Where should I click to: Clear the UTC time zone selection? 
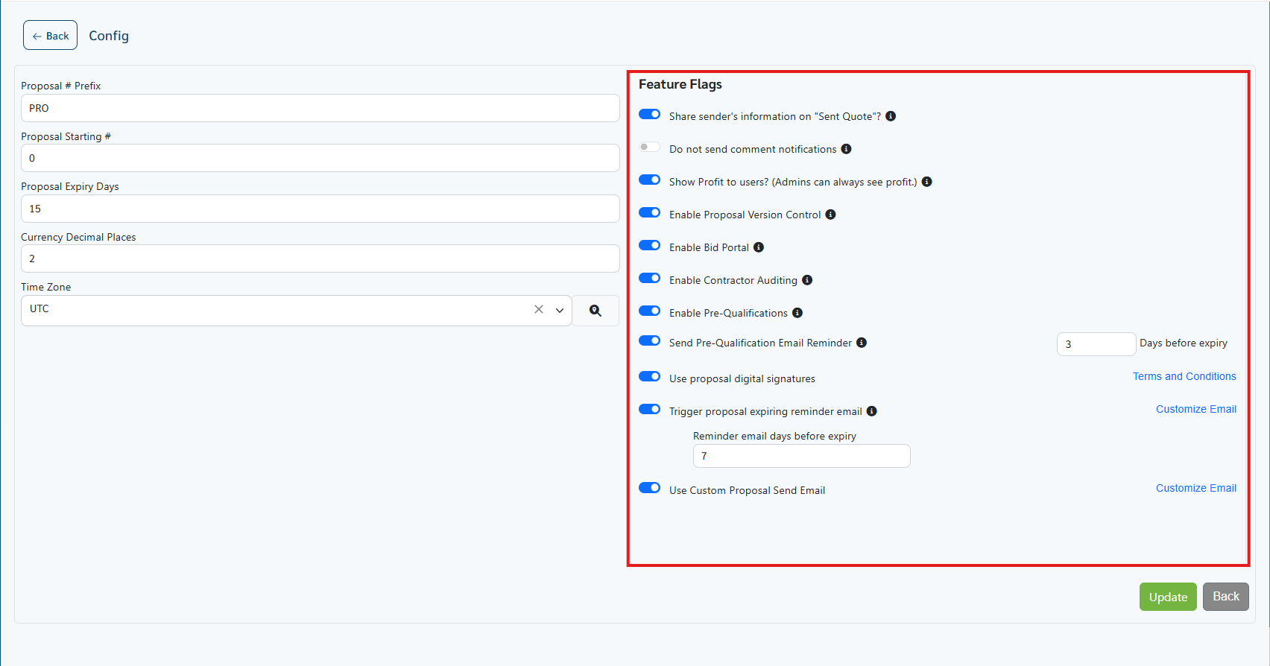click(539, 309)
